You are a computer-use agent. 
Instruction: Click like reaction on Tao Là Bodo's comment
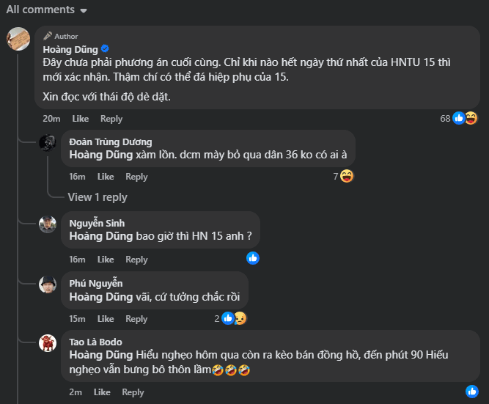tap(473, 392)
